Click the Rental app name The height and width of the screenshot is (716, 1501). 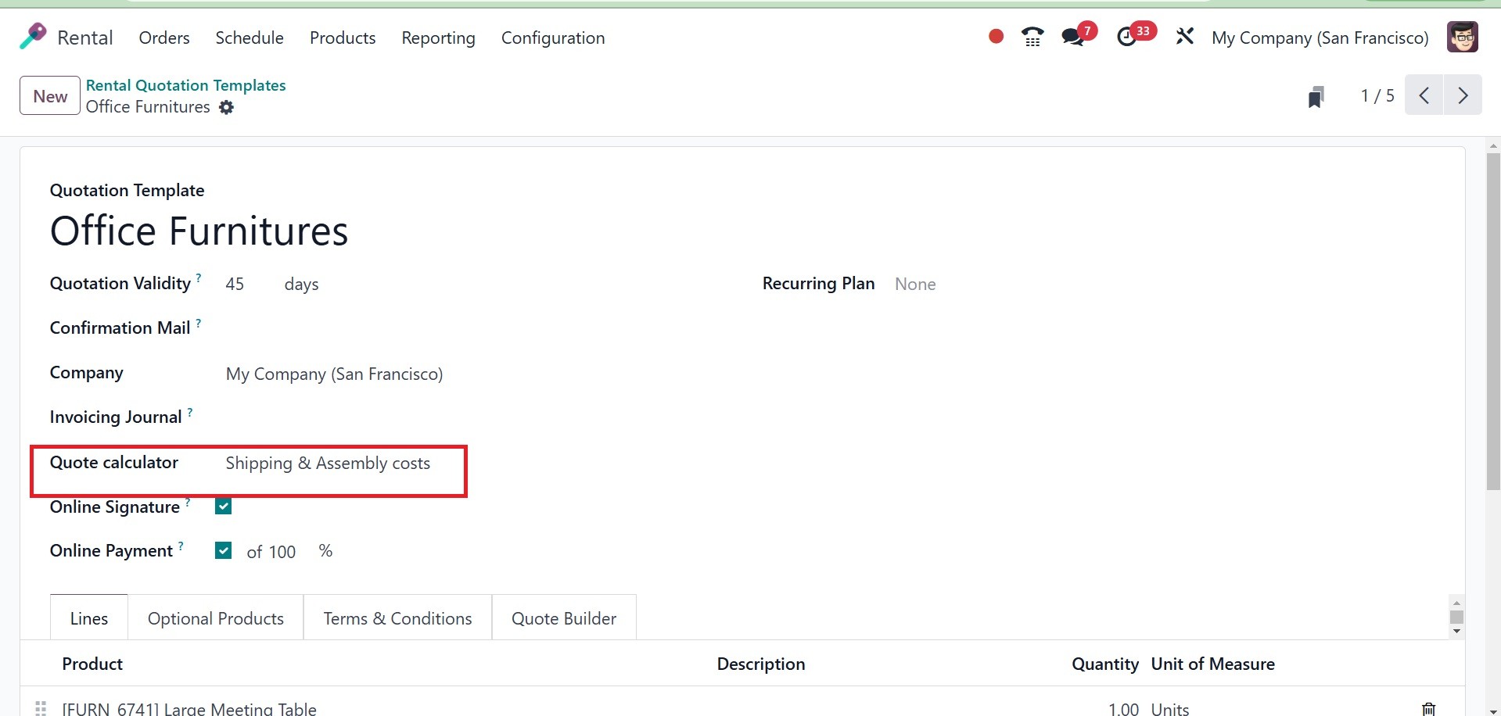coord(85,38)
